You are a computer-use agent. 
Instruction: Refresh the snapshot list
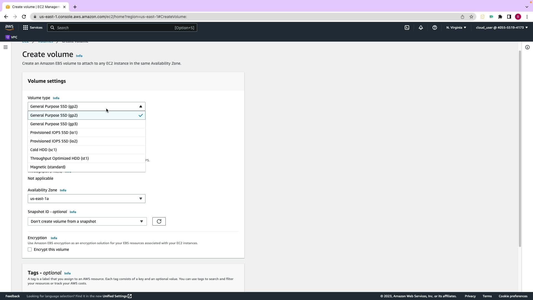(159, 221)
